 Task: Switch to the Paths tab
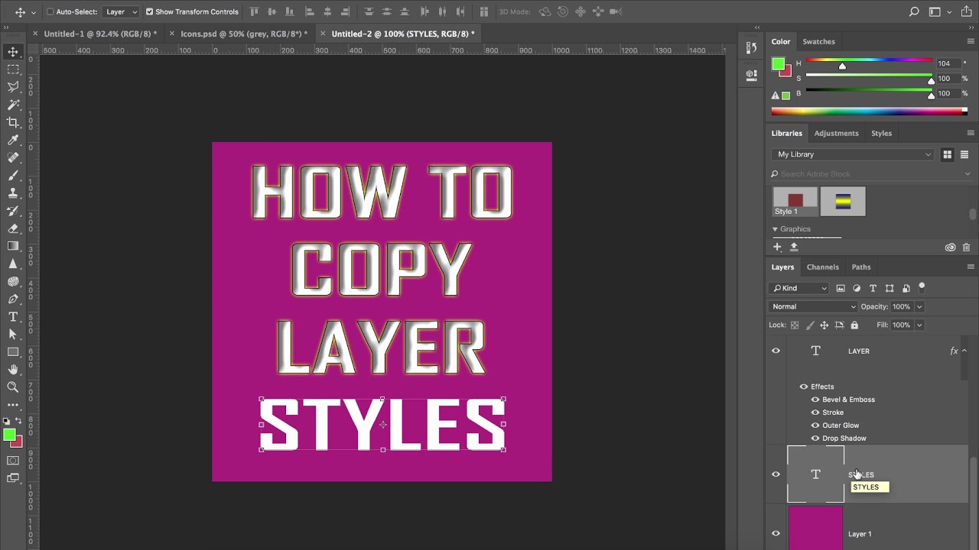click(x=861, y=267)
